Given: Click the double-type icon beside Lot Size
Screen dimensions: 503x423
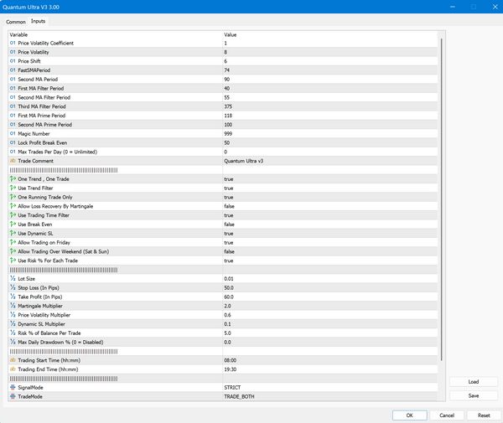Looking at the screenshot, I should click(x=13, y=279).
